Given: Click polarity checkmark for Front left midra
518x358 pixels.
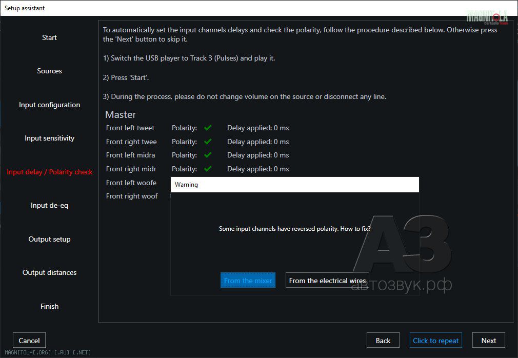Looking at the screenshot, I should (208, 155).
